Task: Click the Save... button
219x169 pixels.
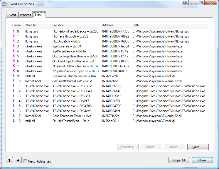Action: [x=198, y=147]
